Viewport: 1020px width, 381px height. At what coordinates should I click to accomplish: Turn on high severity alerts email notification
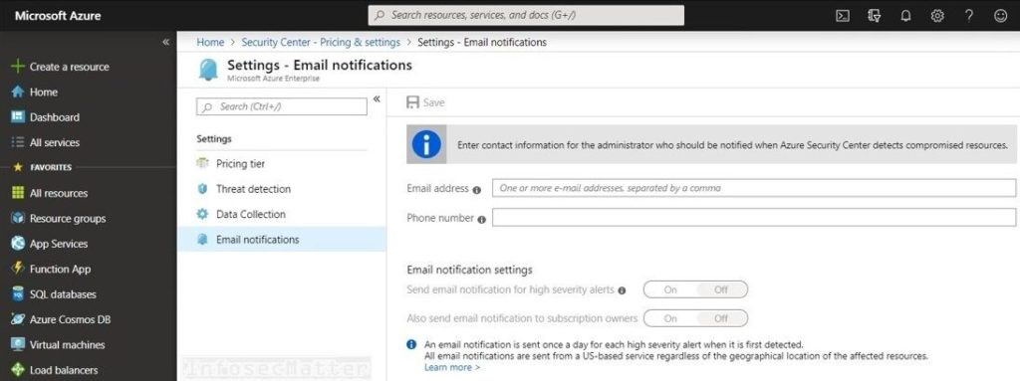(670, 289)
